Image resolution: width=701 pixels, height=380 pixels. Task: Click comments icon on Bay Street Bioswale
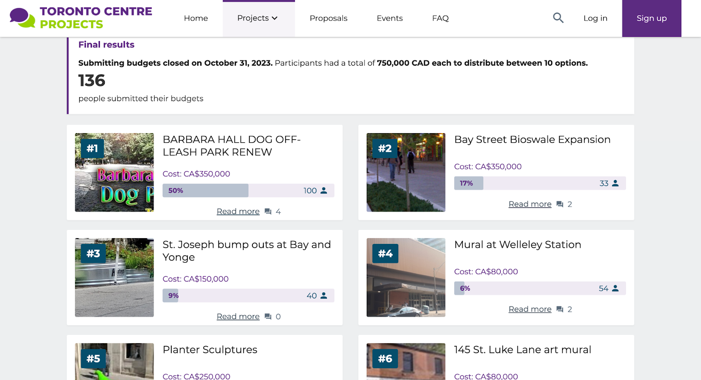[x=559, y=204]
